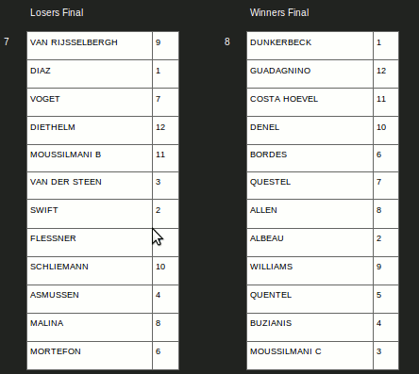Select the MORTEFON rank cell showing 6
This screenshot has height=374, width=419.
[165, 355]
